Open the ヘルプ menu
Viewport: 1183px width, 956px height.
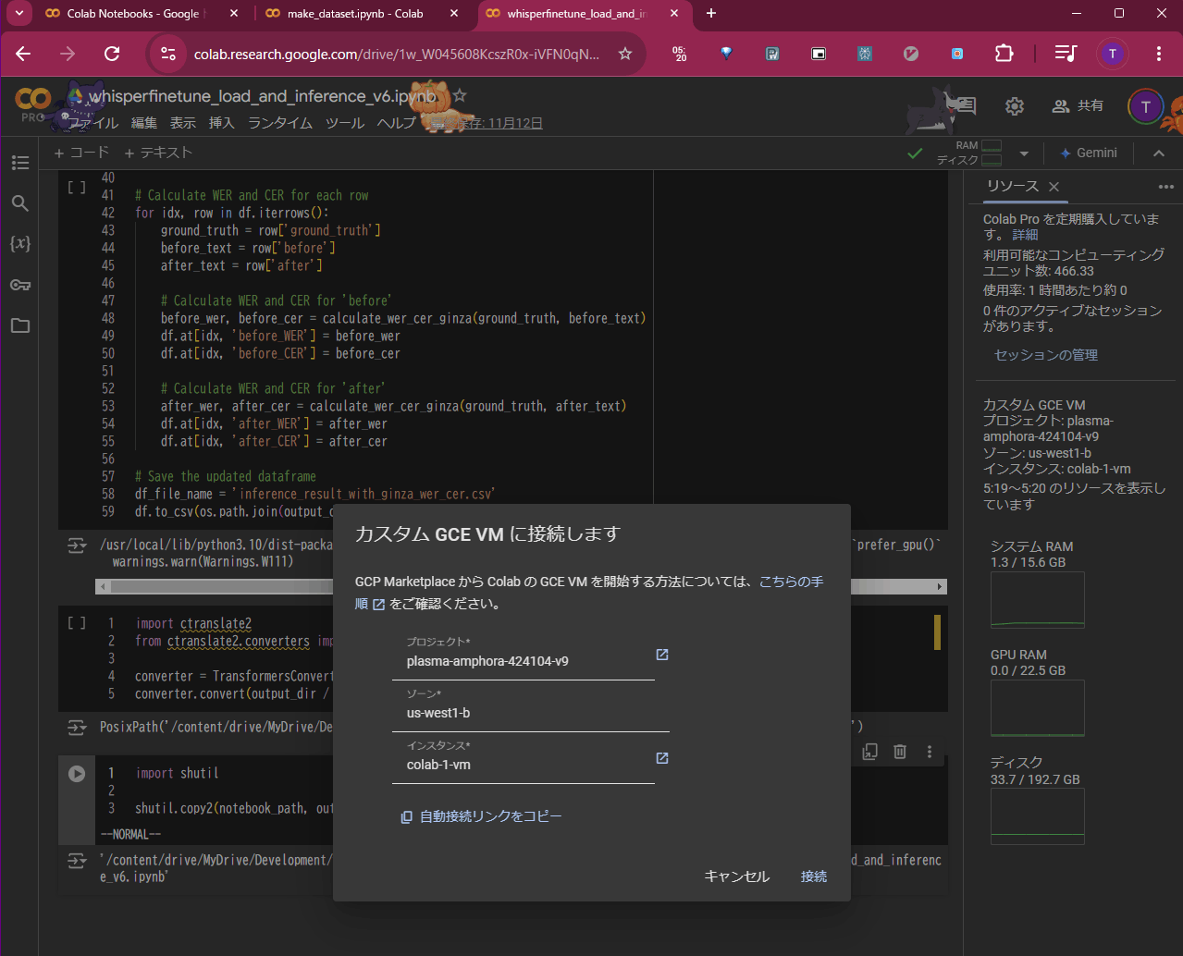coord(397,123)
